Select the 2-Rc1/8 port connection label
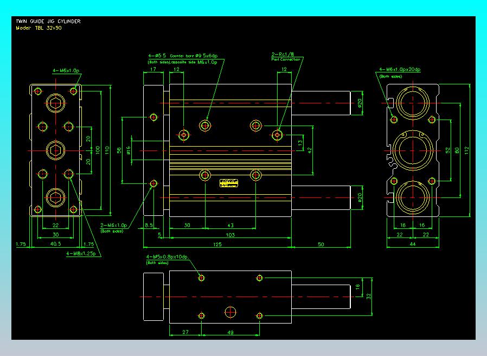Screen dimensions: 487x356 pos(282,55)
